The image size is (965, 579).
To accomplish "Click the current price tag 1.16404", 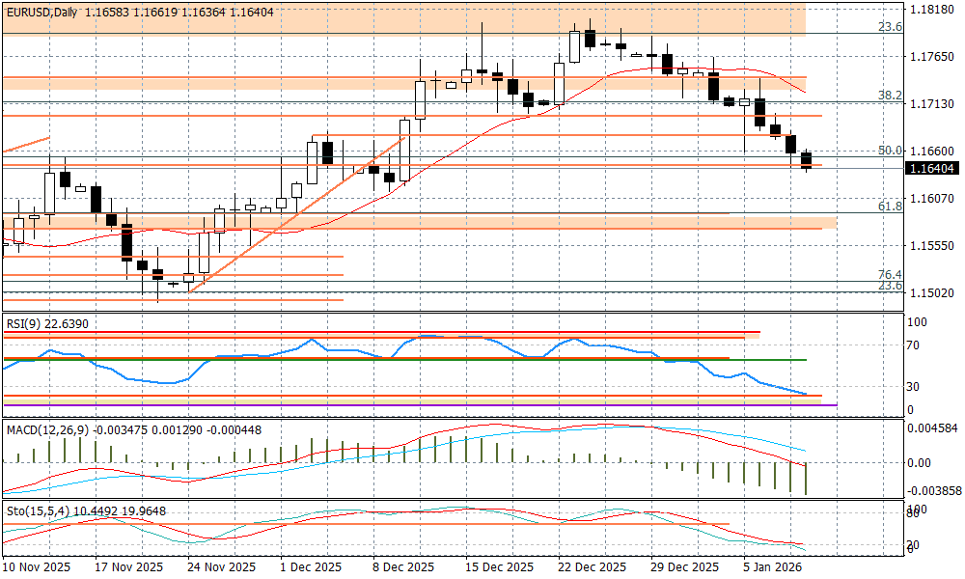I will 932,168.
